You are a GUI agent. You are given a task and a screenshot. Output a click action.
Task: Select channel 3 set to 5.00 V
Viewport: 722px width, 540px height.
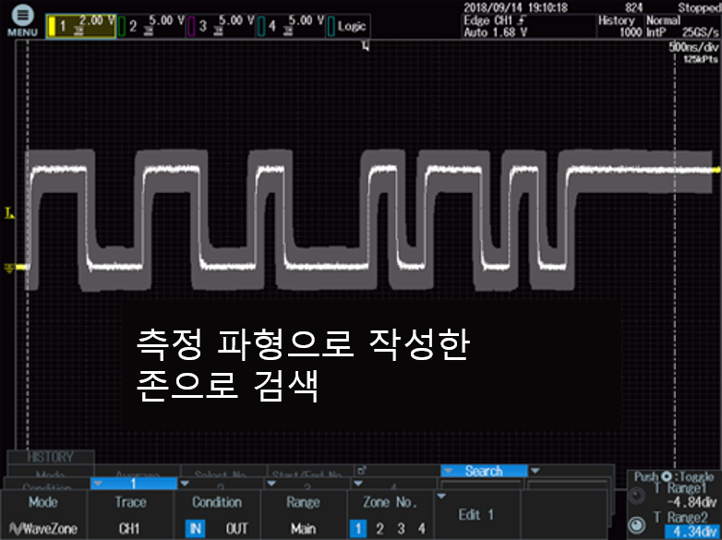pos(221,27)
